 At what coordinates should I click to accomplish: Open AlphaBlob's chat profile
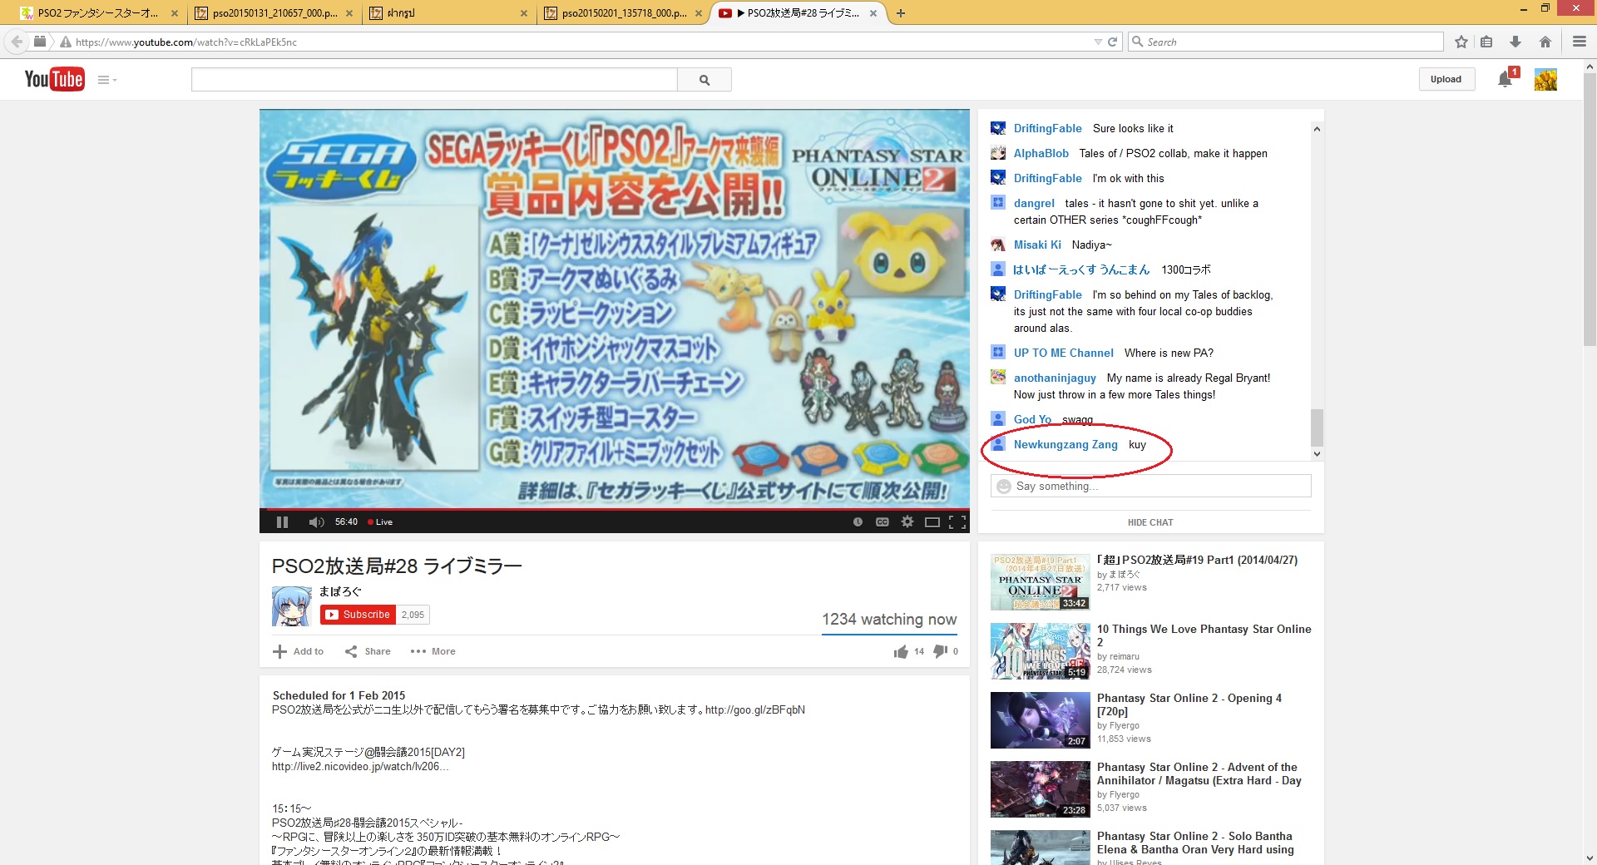click(x=1041, y=153)
